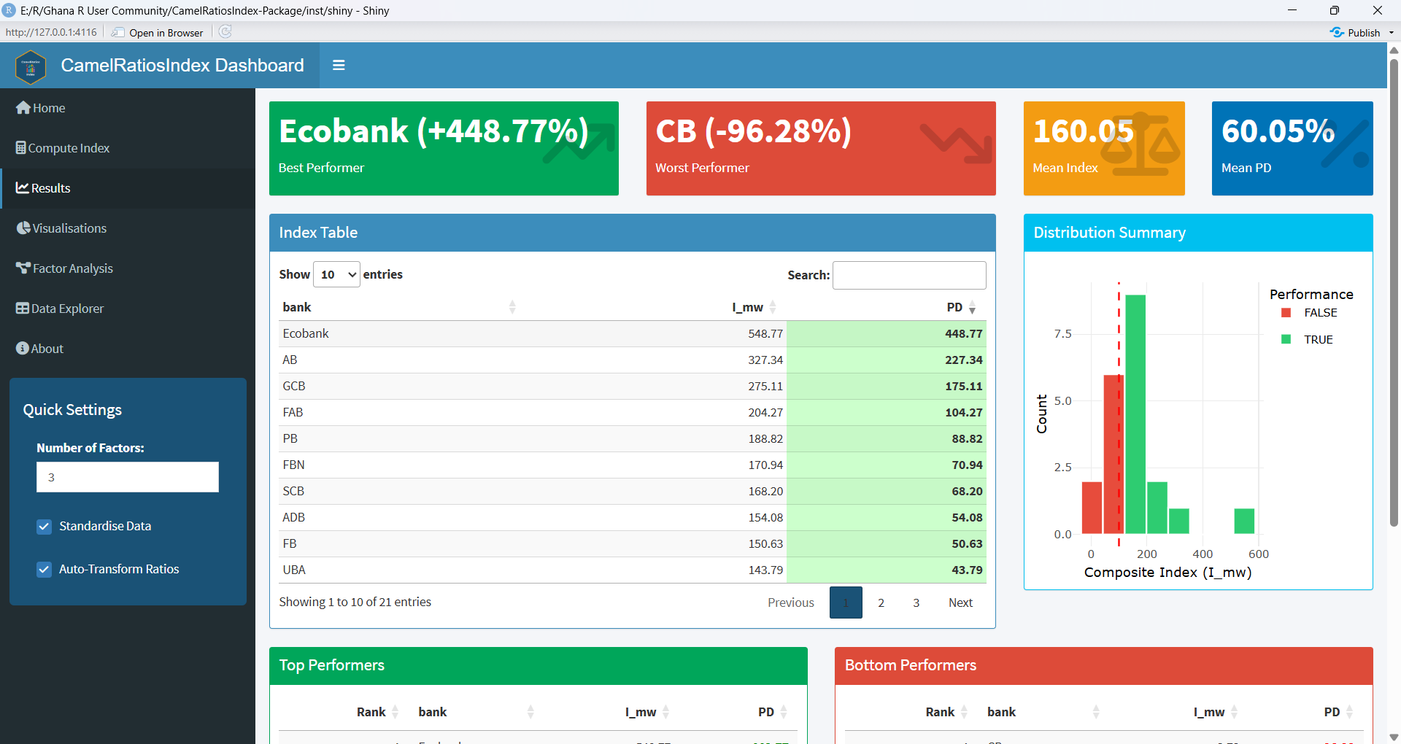Click the I_mw value 204.27
Viewport: 1401px width, 744px height.
pos(765,412)
